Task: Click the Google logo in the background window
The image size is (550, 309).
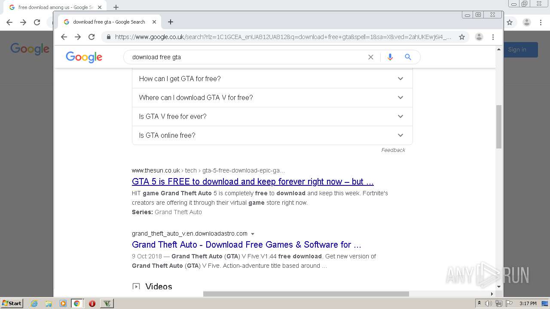Action: [x=30, y=49]
